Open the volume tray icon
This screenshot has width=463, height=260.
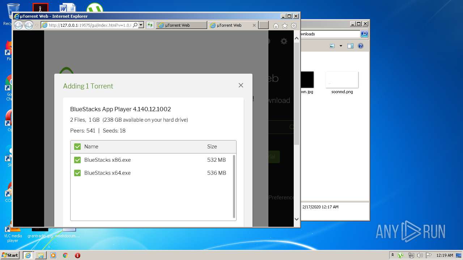[420, 255]
